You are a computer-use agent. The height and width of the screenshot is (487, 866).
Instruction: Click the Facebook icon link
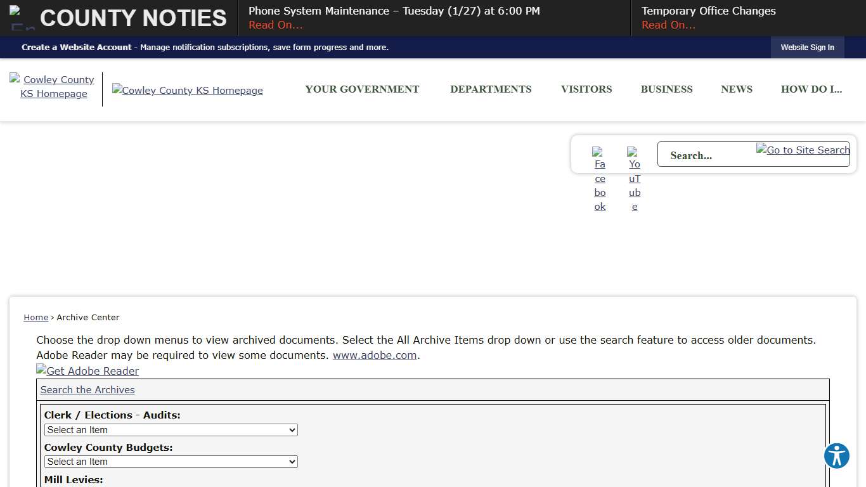[x=600, y=179]
